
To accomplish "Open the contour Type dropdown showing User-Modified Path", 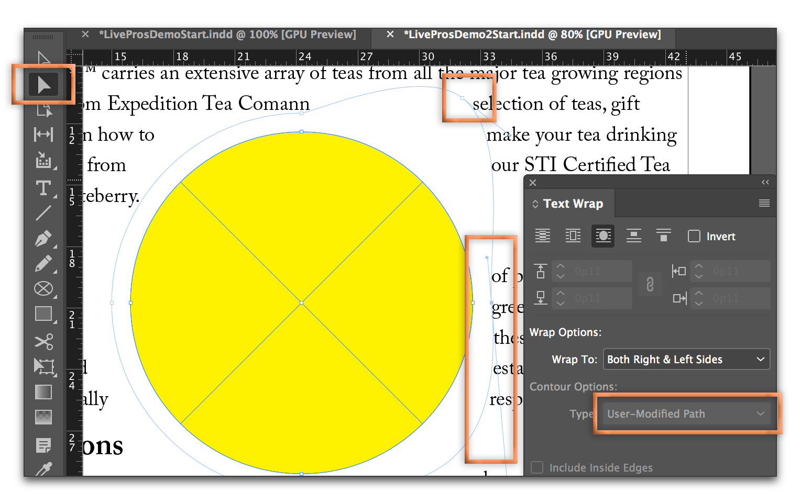I will tap(686, 413).
